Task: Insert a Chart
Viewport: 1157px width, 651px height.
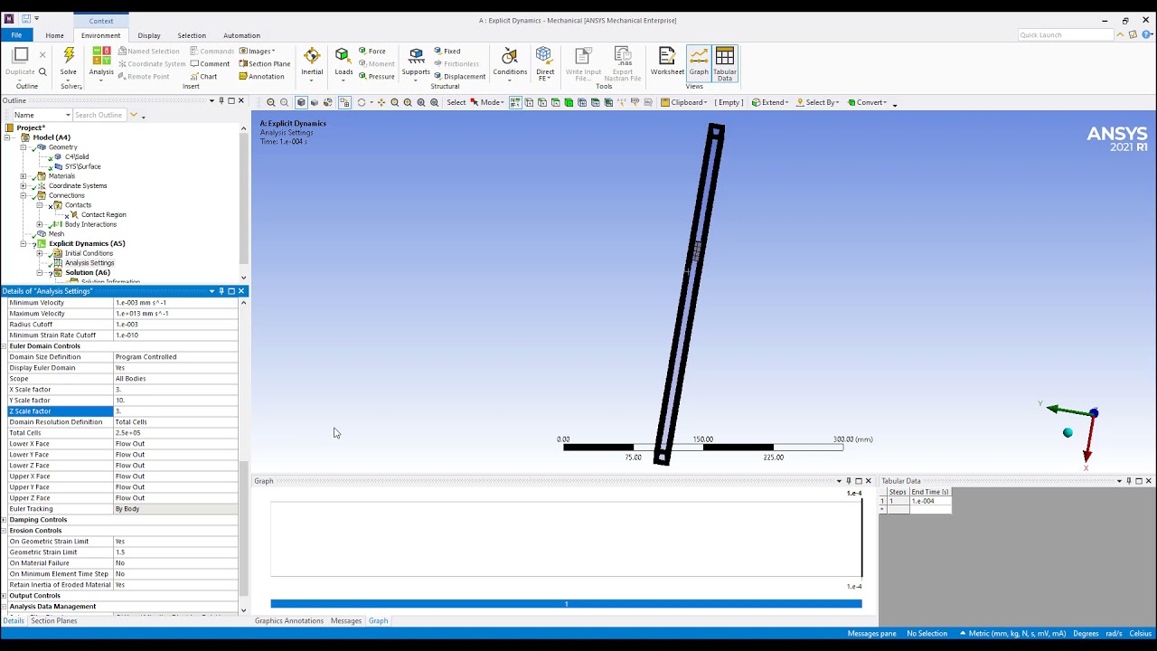Action: pos(203,76)
